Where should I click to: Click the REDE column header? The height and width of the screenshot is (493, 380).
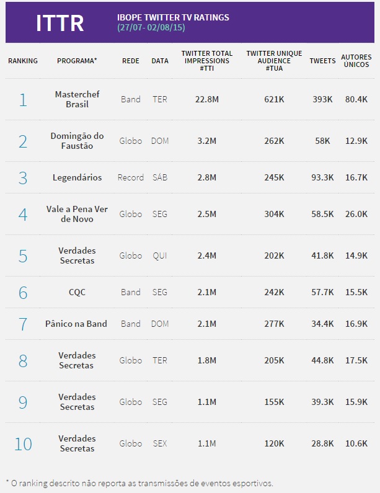pos(131,61)
